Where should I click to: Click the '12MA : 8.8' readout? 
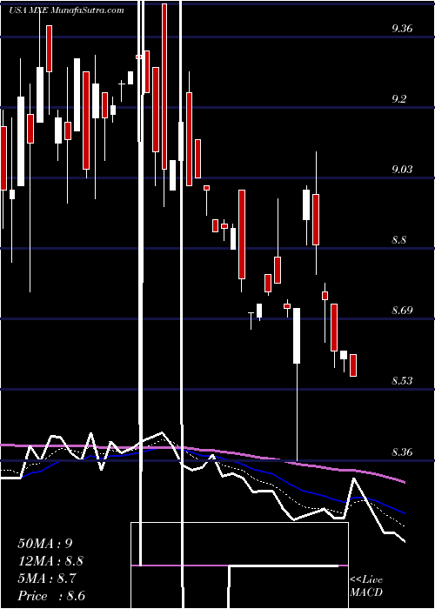[x=50, y=561]
